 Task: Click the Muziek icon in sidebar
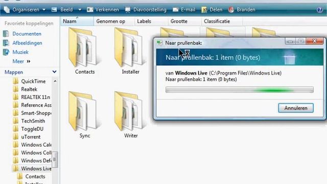(x=6, y=52)
